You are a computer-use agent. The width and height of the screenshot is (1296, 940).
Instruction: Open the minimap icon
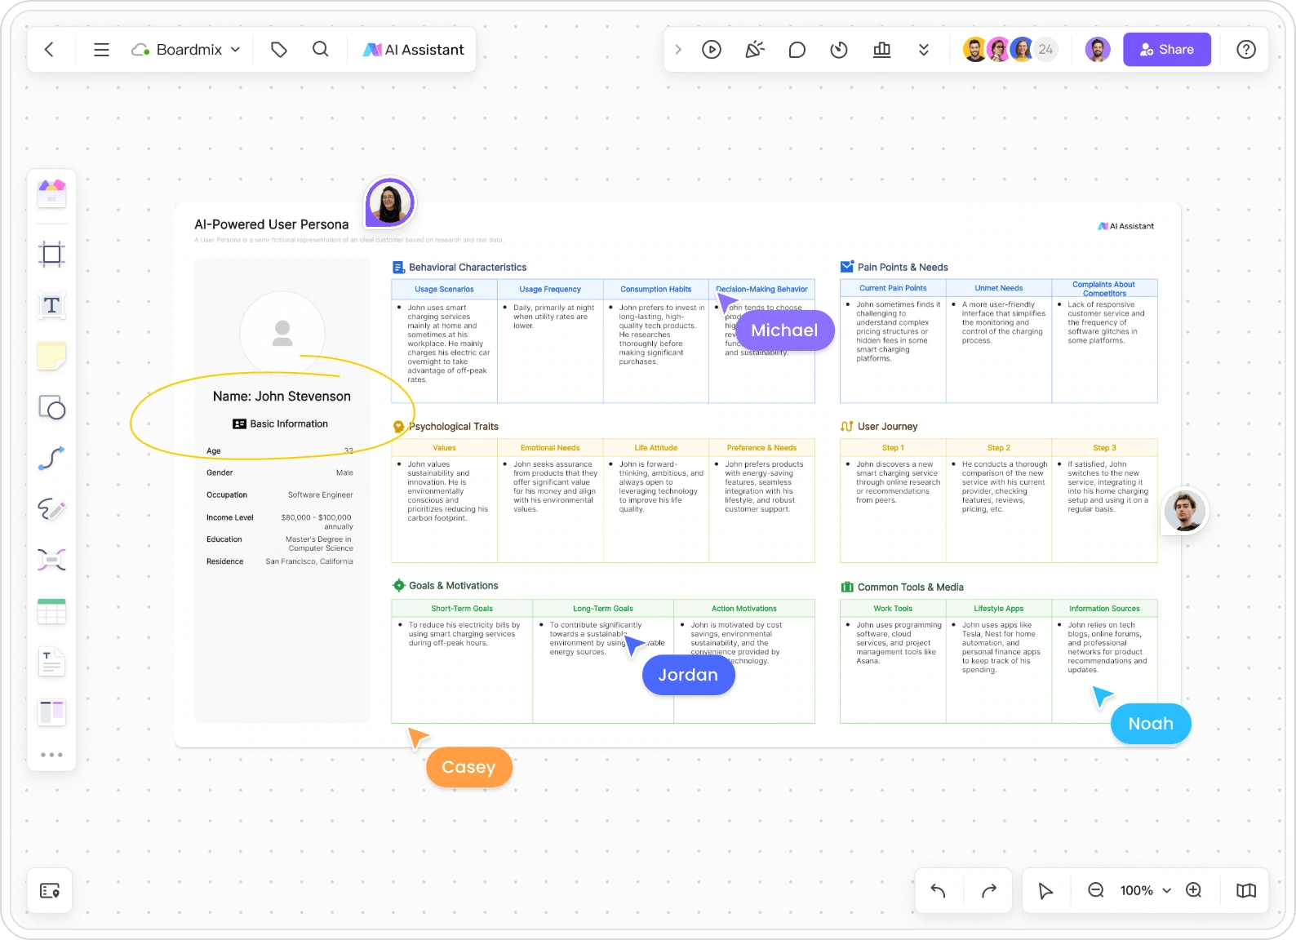point(1246,890)
